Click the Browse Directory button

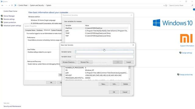tap(69, 62)
